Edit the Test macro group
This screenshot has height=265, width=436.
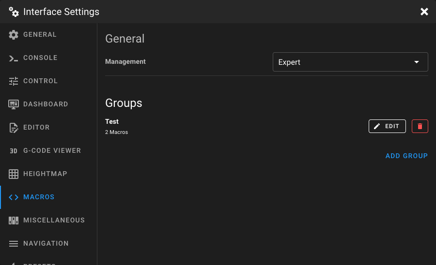[387, 126]
